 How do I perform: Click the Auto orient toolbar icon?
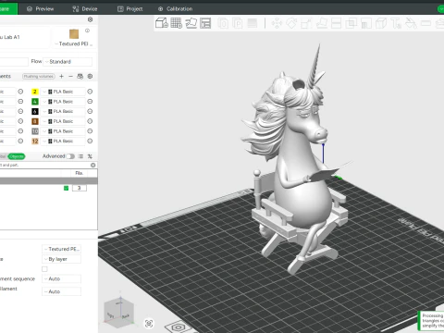(x=191, y=23)
